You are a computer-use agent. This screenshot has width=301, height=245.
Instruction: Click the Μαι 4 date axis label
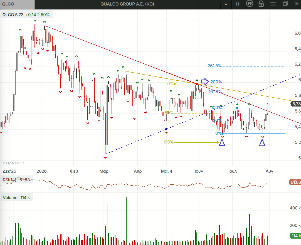point(166,171)
